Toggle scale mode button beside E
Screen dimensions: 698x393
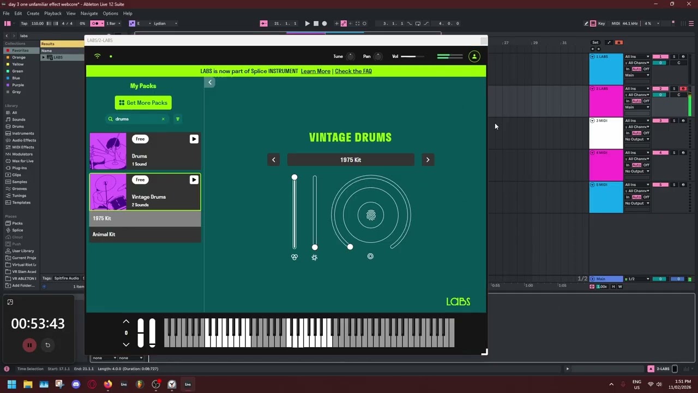coord(132,23)
